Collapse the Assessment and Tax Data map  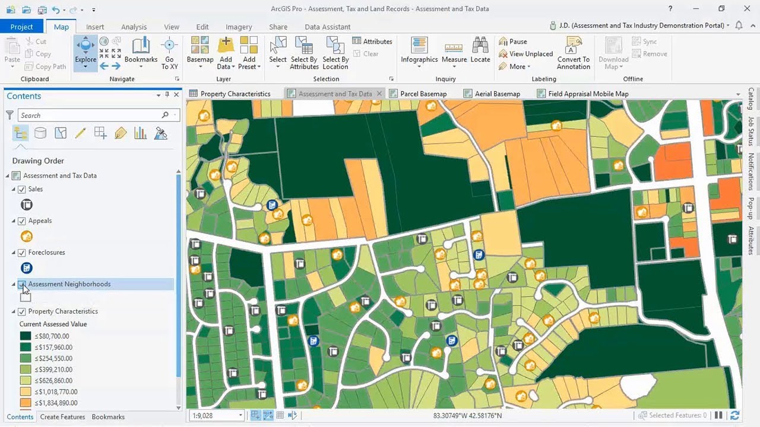pos(8,176)
